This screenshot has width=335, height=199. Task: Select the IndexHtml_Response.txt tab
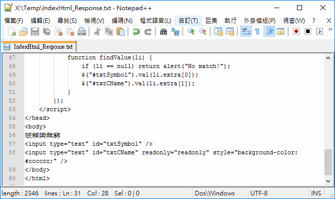39,47
